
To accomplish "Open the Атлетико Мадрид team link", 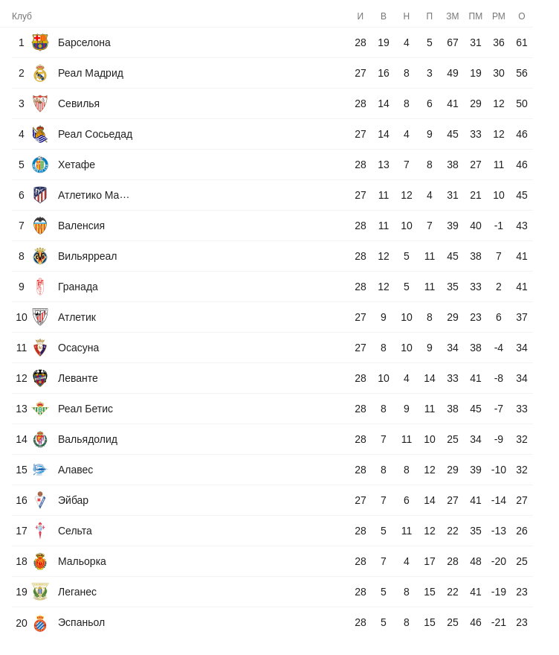I will coord(94,195).
